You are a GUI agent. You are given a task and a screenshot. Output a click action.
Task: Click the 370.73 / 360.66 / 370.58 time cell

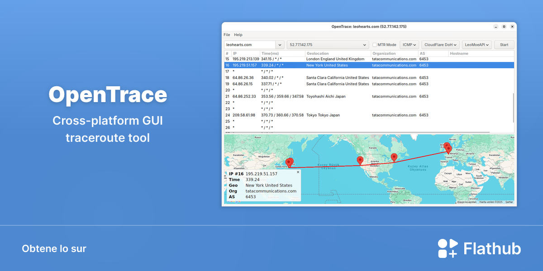282,115
